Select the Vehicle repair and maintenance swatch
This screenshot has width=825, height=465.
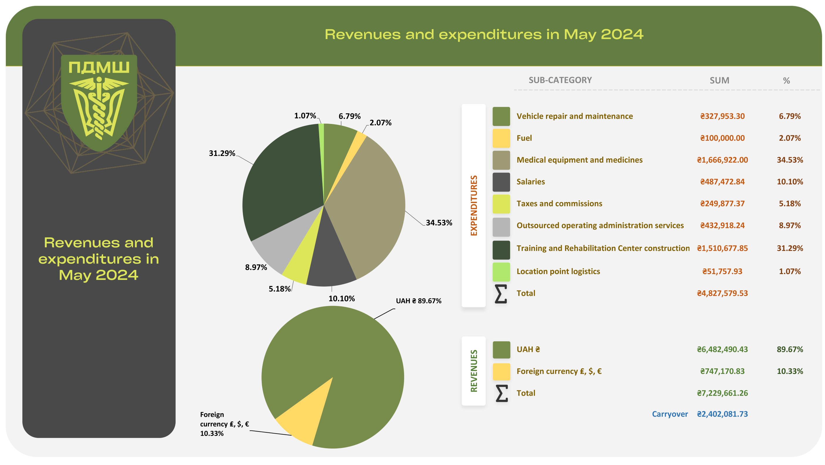point(501,116)
